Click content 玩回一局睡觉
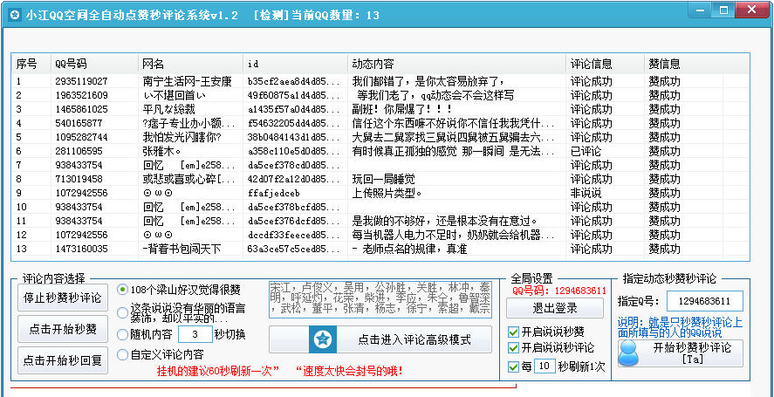This screenshot has height=397, width=774. [x=384, y=179]
